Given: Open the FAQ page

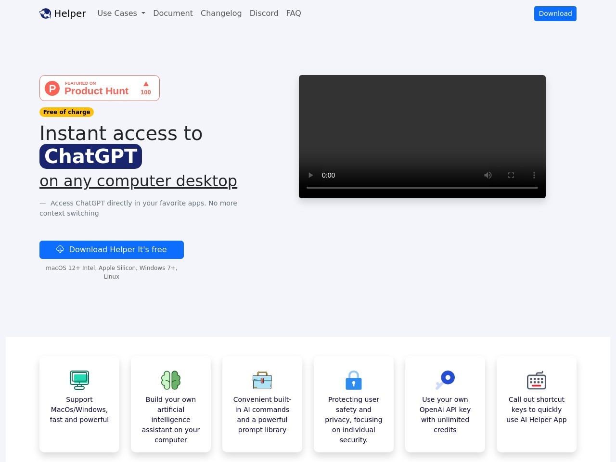Looking at the screenshot, I should 294,13.
